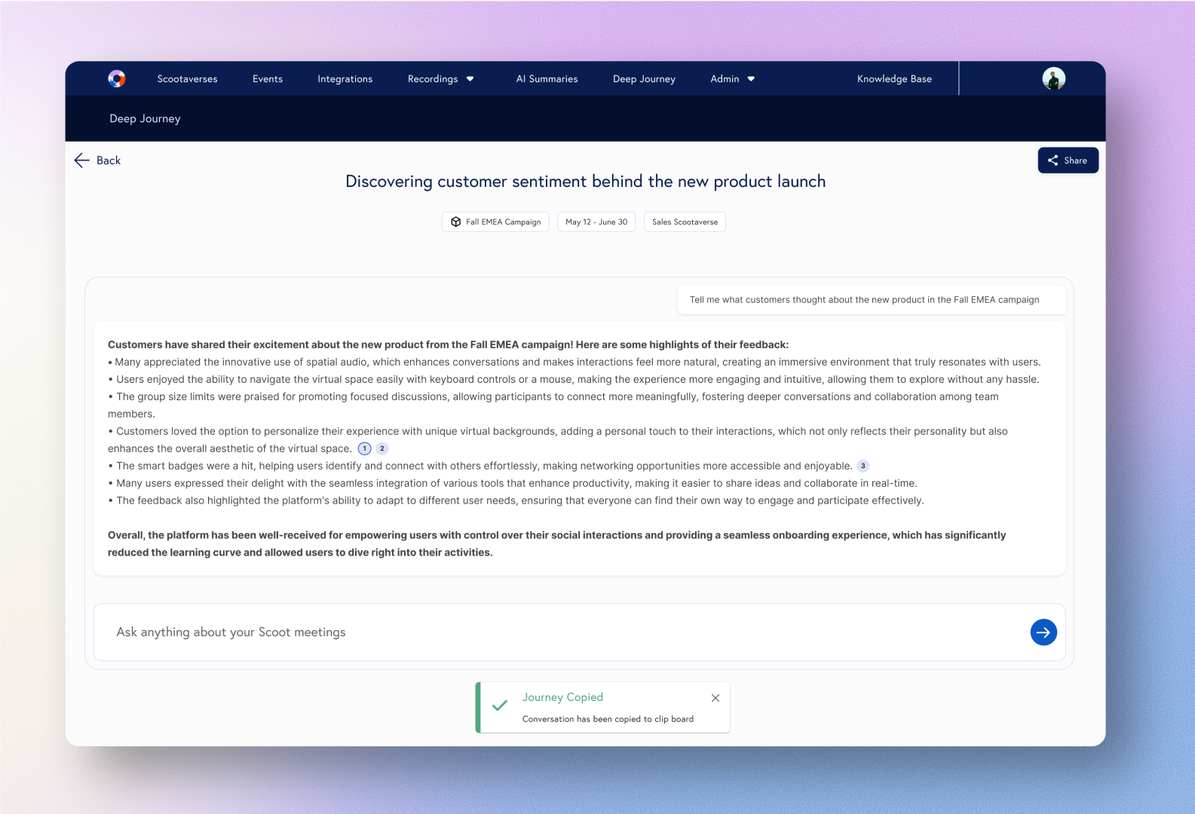Click the Deep Journey header breadcrumb
The height and width of the screenshot is (814, 1195).
click(145, 118)
